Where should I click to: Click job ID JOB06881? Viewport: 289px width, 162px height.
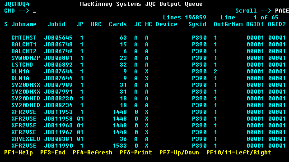click(58, 58)
